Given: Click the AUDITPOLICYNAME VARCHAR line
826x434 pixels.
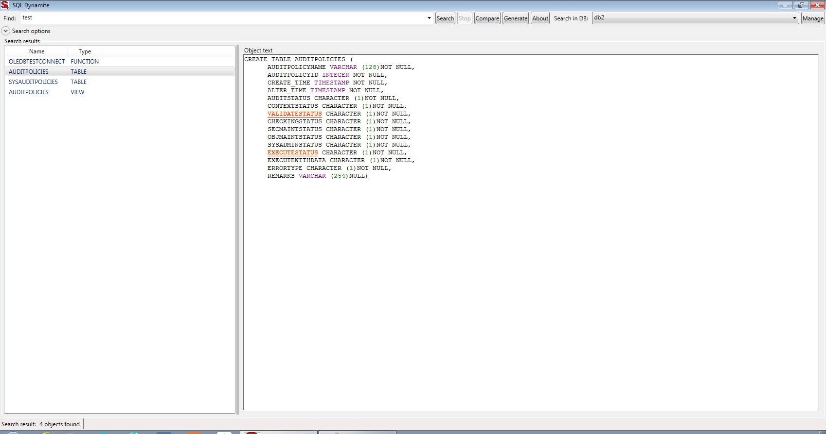Looking at the screenshot, I should [341, 67].
